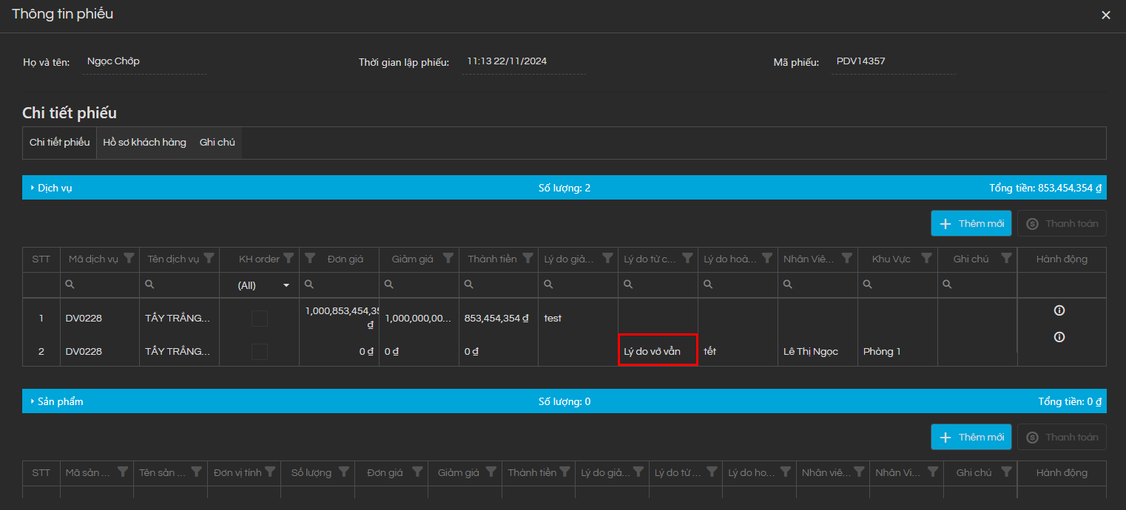Close the Thông tin phiếu dialog
The height and width of the screenshot is (510, 1126).
[1105, 15]
